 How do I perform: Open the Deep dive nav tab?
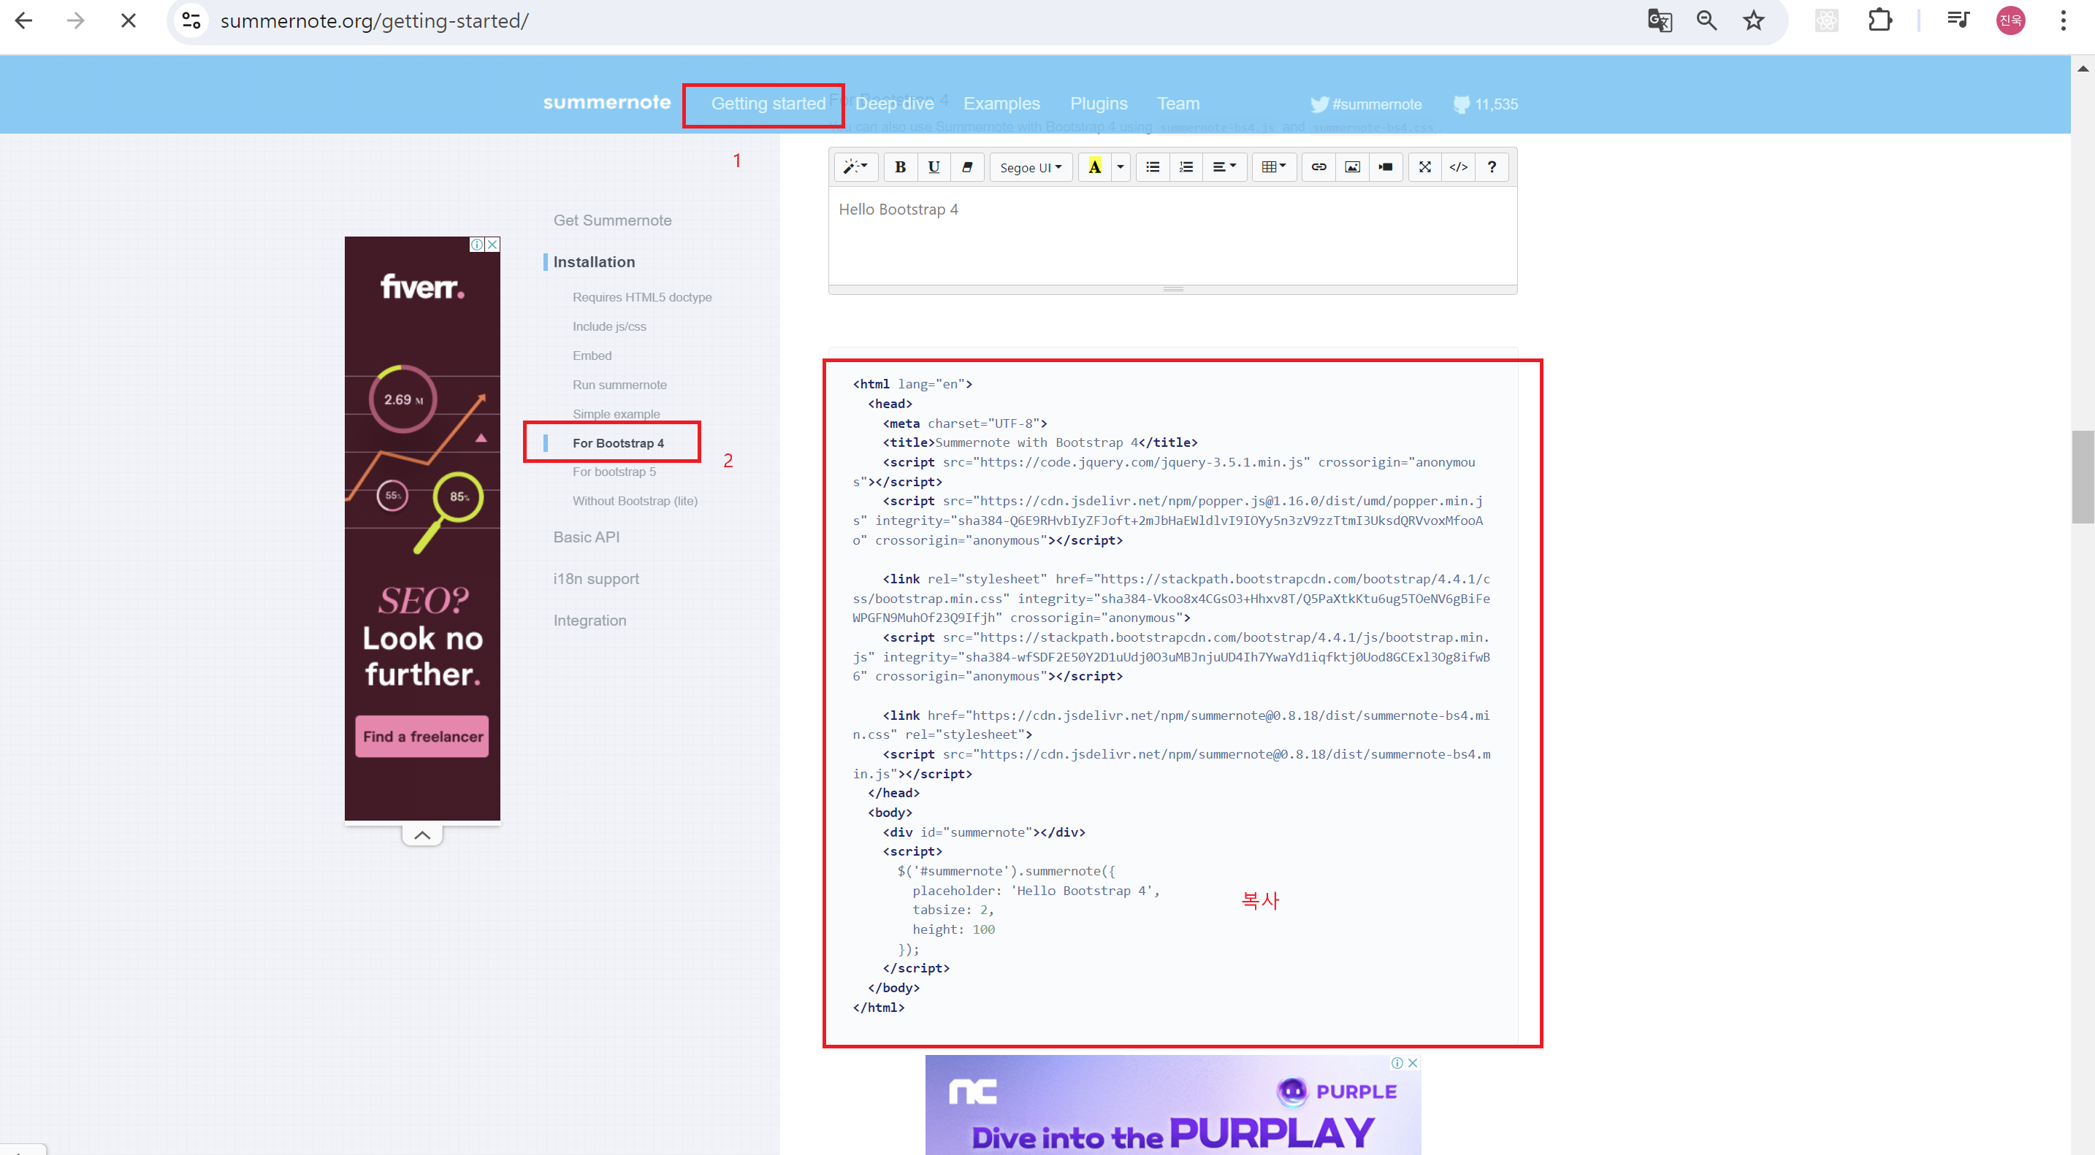894,104
